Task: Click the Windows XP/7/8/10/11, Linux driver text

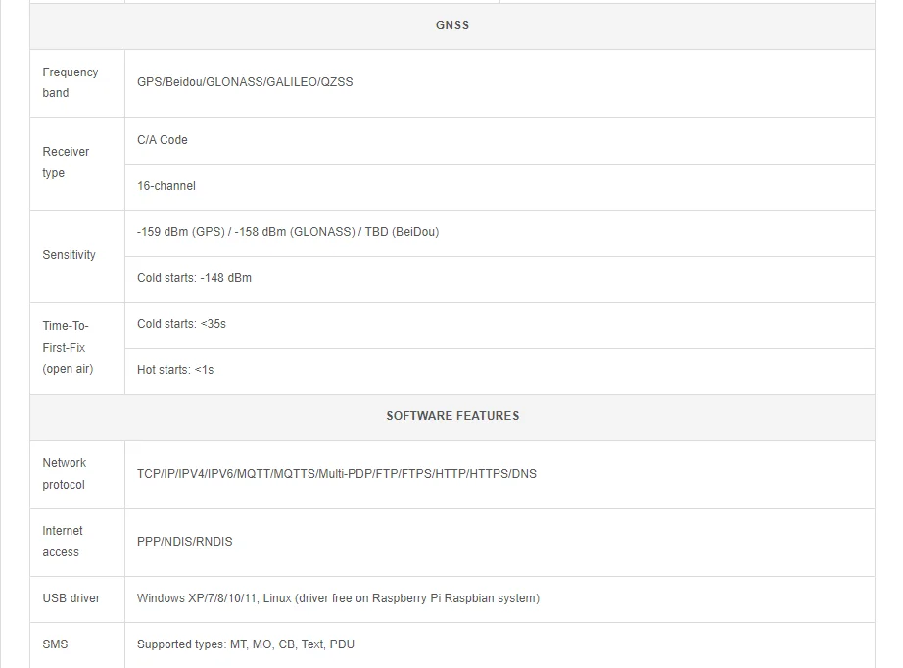Action: point(338,598)
